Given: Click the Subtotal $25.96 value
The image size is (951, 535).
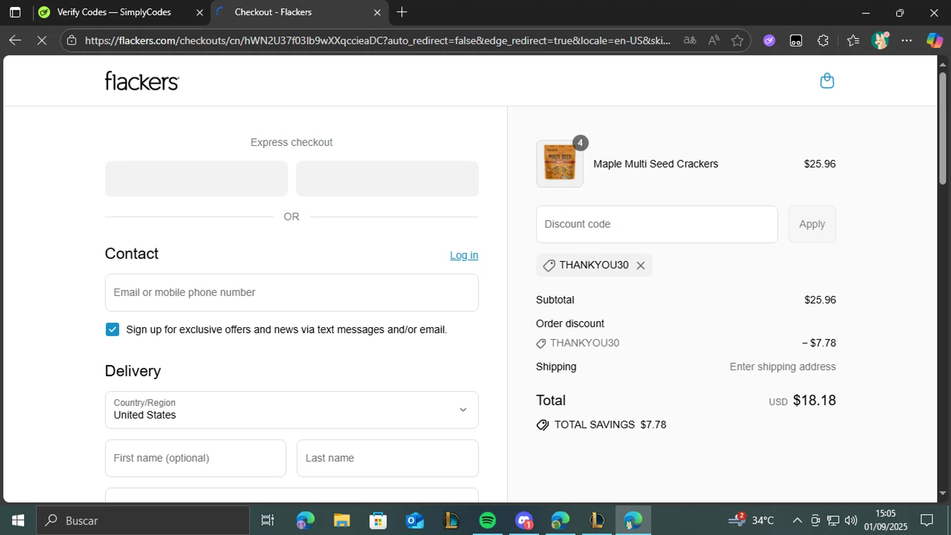Looking at the screenshot, I should coord(820,300).
